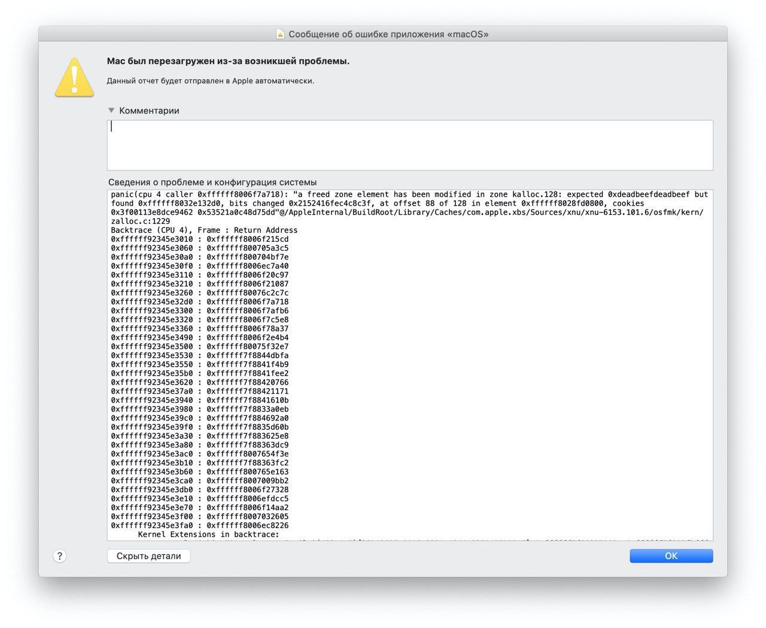Click backtrace row «0xffffff92345e32d0 : 0xffffff8006f7a718»
This screenshot has width=766, height=628.
[200, 302]
